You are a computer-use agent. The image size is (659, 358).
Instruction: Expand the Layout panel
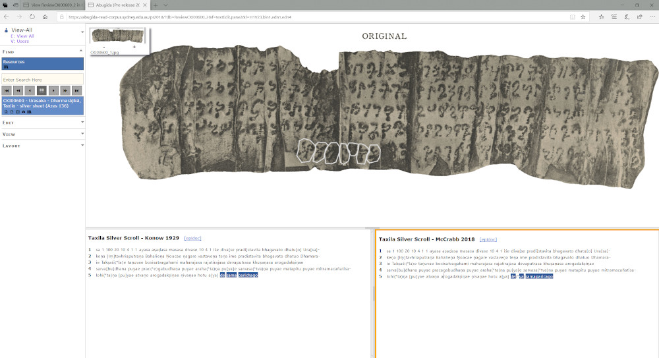pos(81,145)
